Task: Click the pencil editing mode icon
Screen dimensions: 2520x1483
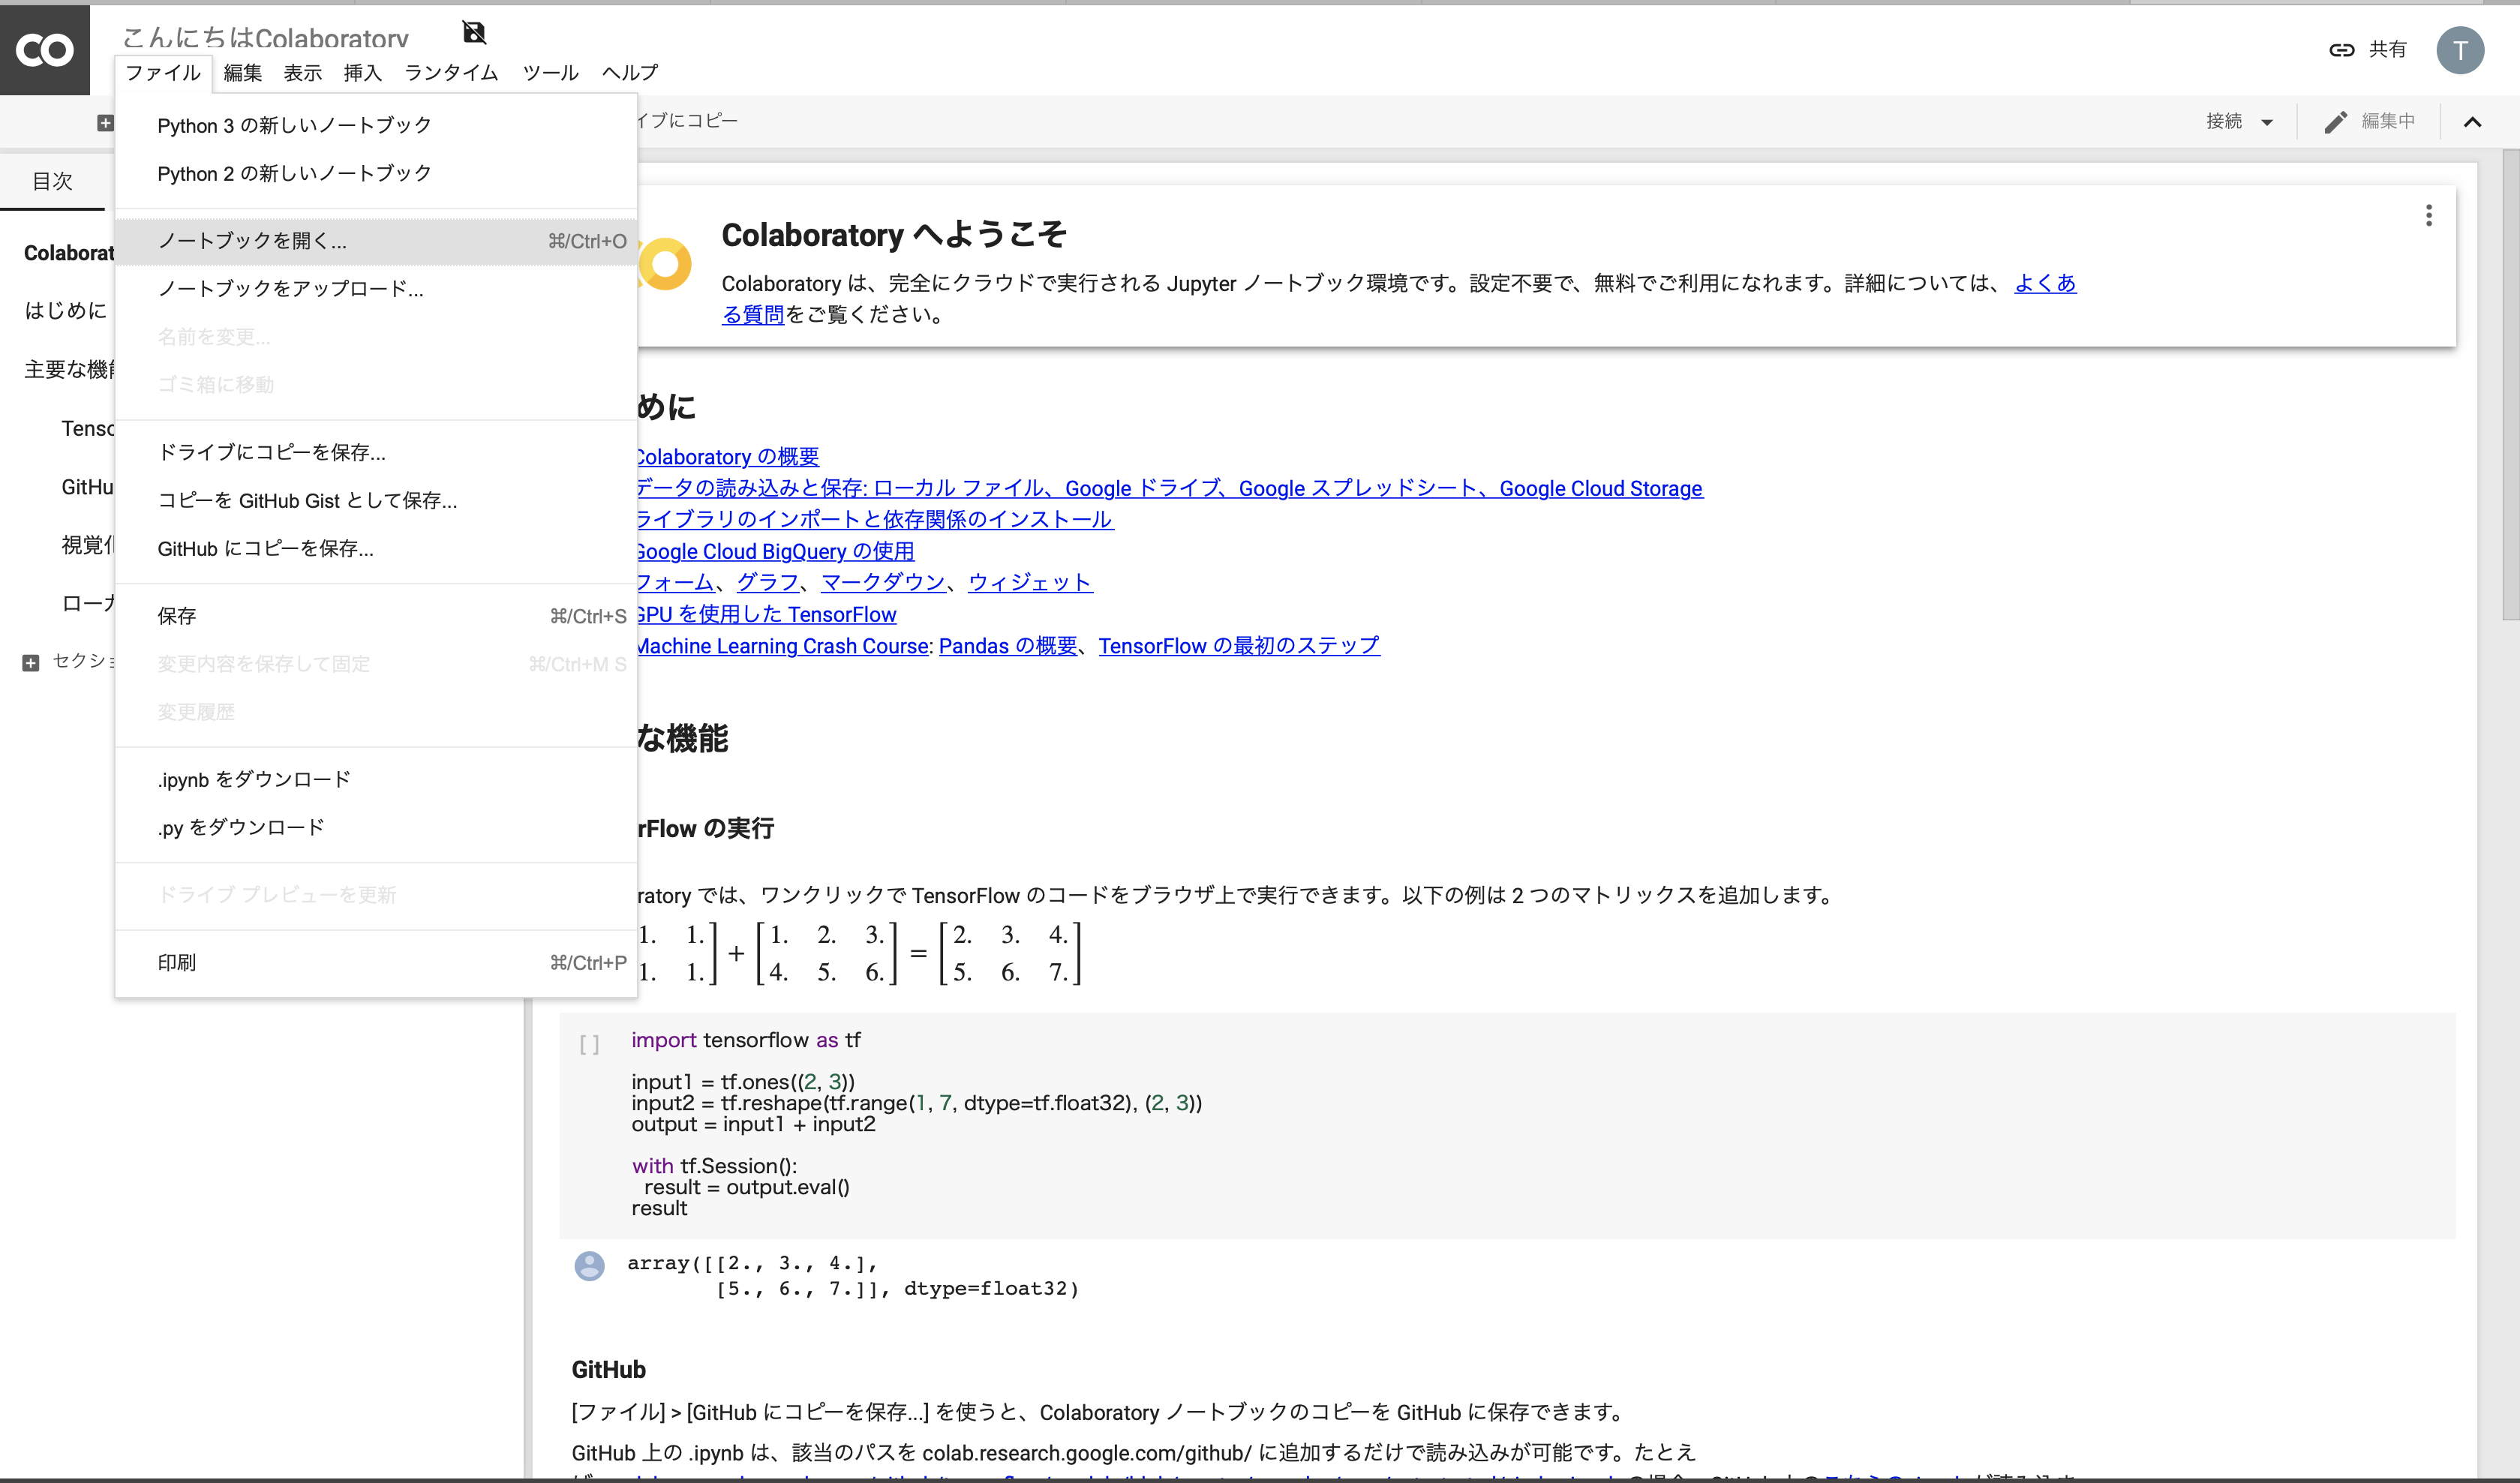Action: coord(2335,122)
